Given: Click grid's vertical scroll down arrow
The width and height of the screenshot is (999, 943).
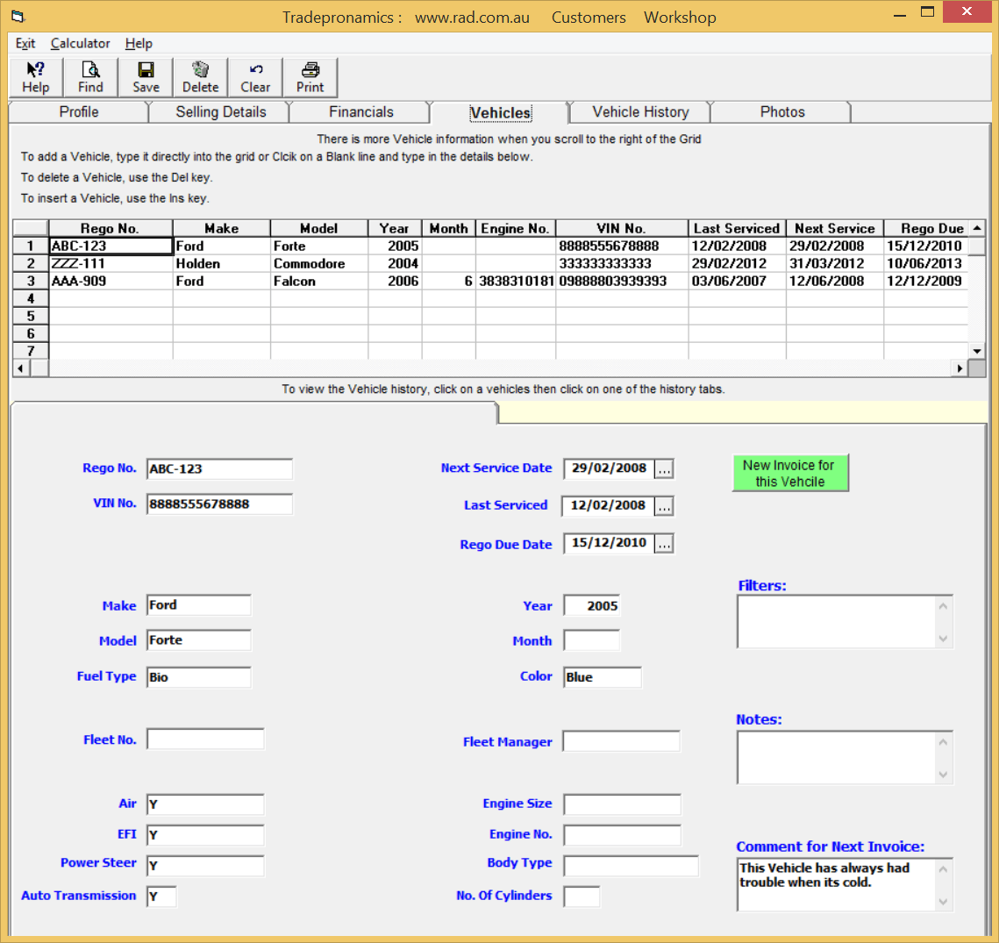Looking at the screenshot, I should tap(977, 351).
